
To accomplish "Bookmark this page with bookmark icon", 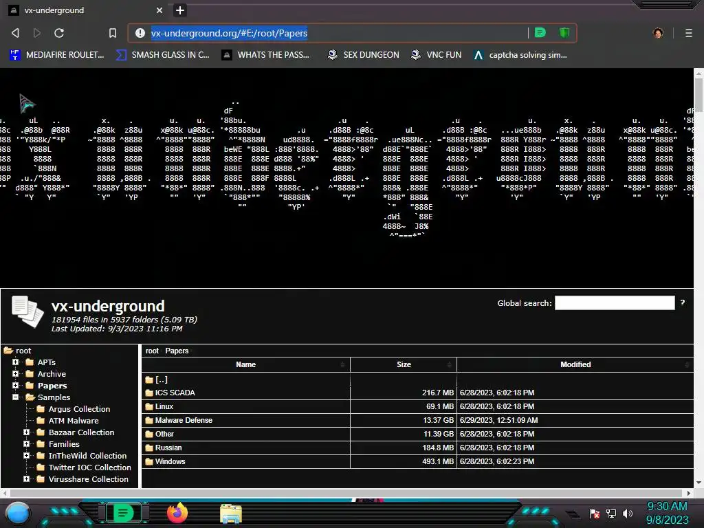I will point(113,33).
